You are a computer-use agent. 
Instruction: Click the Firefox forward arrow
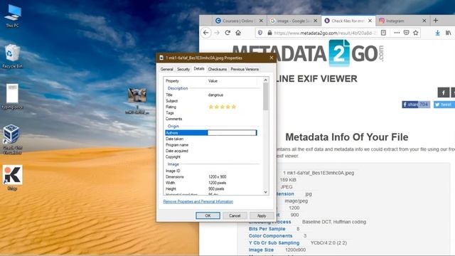click(217, 33)
